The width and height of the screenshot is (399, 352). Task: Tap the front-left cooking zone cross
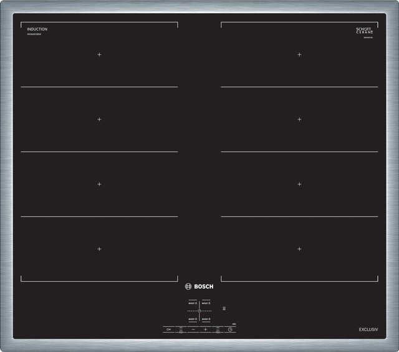(99, 249)
